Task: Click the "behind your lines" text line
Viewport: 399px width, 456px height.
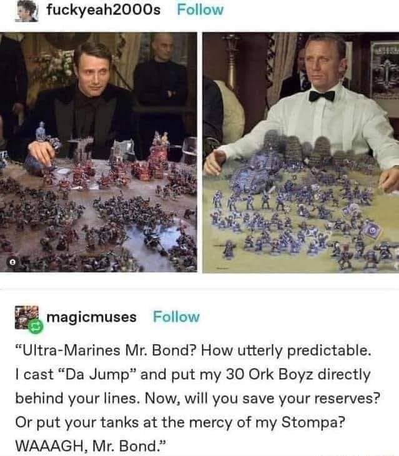Action: point(76,398)
